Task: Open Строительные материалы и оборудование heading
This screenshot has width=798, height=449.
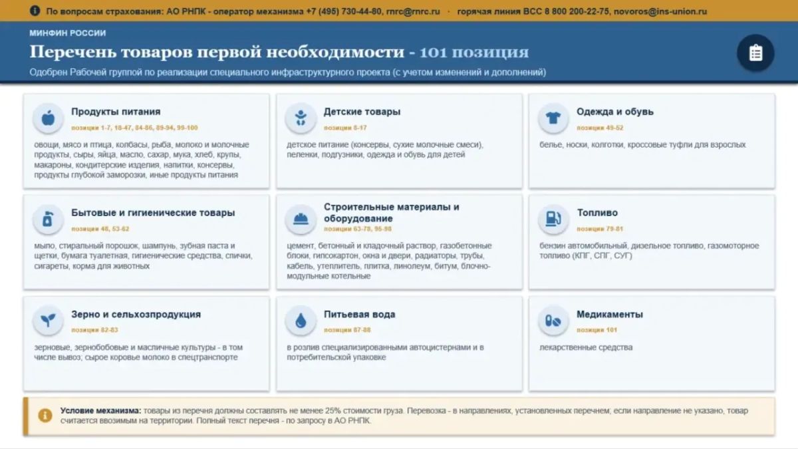Action: 391,213
